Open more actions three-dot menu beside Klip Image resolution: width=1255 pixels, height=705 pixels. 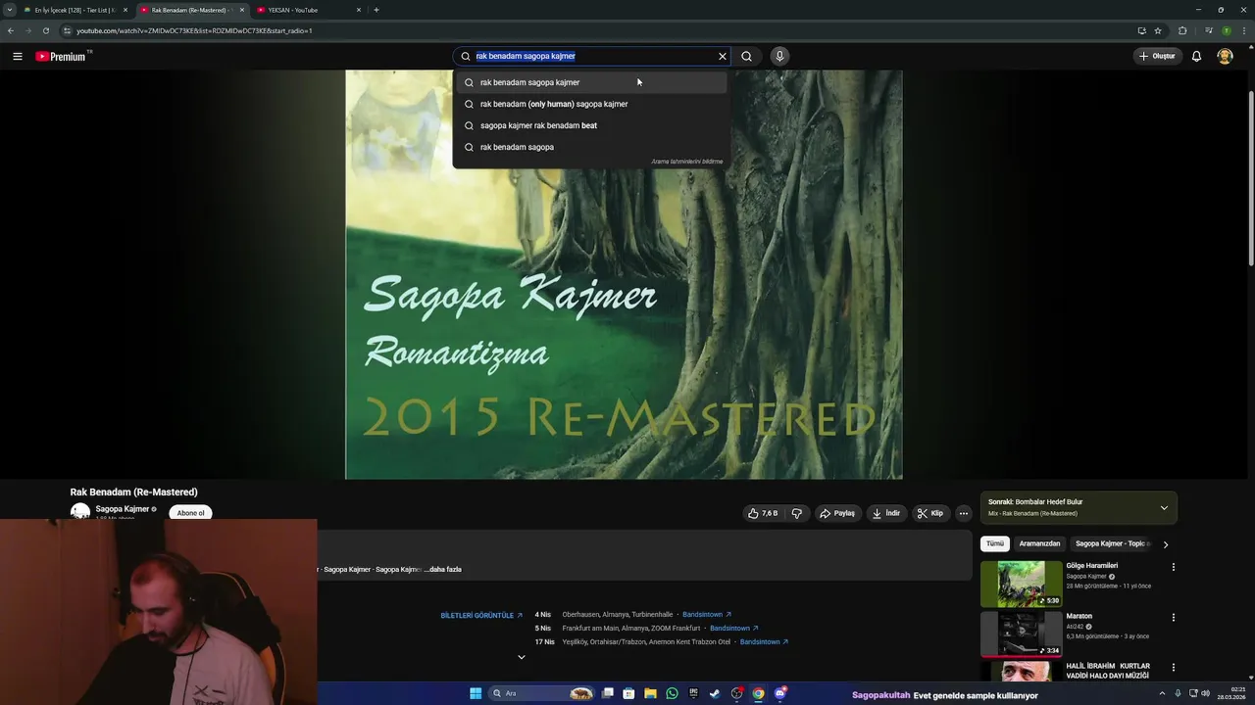pos(964,513)
